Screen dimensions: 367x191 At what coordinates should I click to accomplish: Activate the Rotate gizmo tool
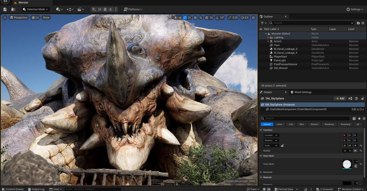point(185,18)
